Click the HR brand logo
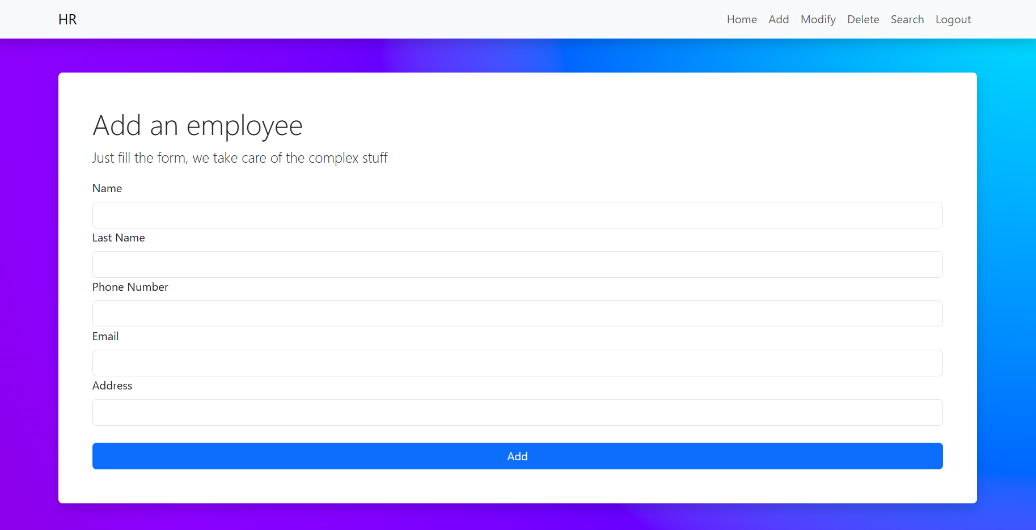The height and width of the screenshot is (530, 1036). coord(67,19)
